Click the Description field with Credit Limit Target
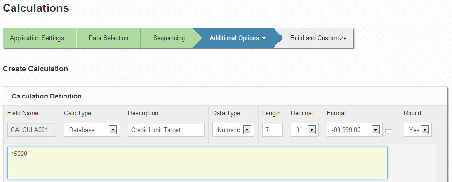The image size is (452, 182). [166, 130]
